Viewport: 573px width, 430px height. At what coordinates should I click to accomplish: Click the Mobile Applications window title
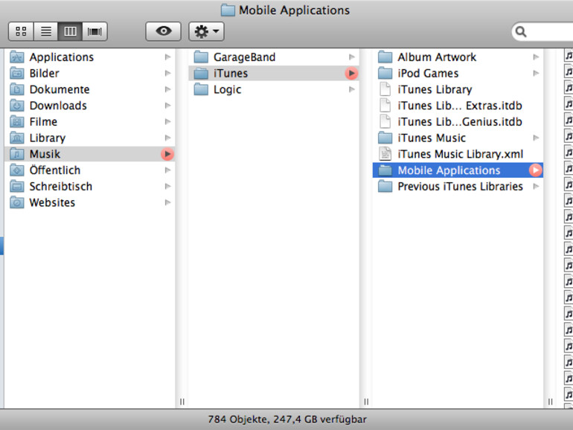pyautogui.click(x=294, y=10)
